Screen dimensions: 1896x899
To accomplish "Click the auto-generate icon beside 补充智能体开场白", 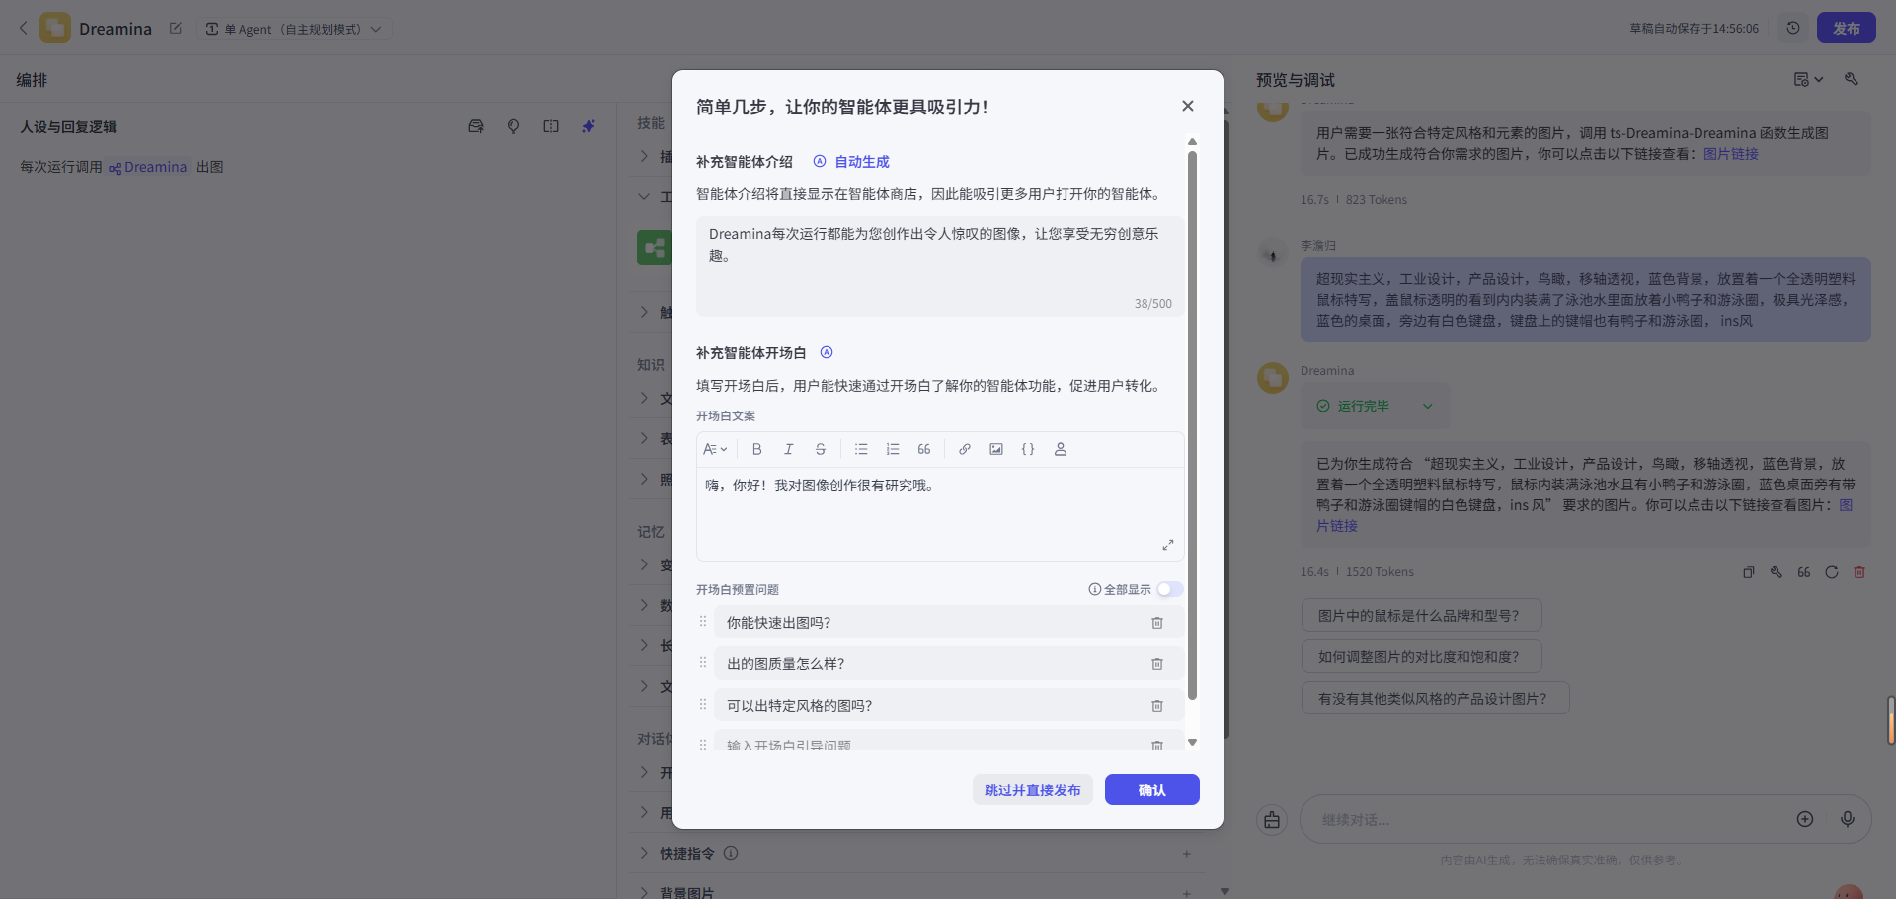I will coord(827,352).
